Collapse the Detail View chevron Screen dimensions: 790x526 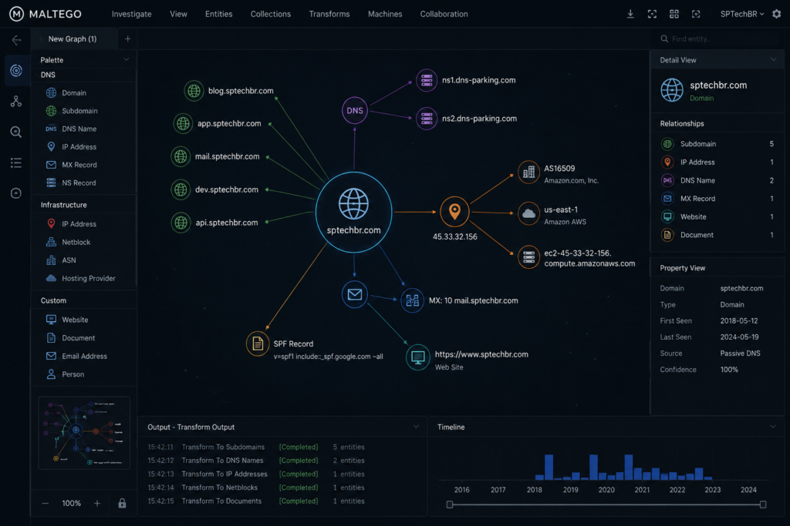[x=773, y=59]
